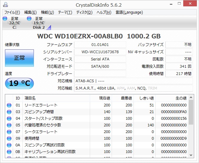The height and width of the screenshot is (163, 199).
Task: Click status orb for Calibration Retry row 0B
Action: click(x=9, y=152)
